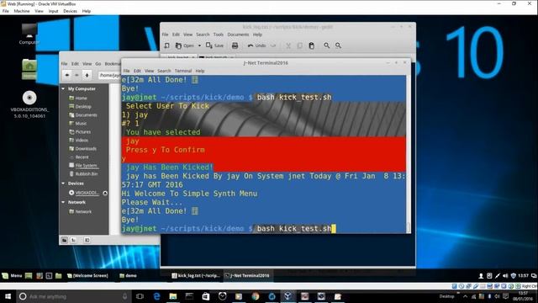Click the Open button in gedit toolbar
The height and width of the screenshot is (303, 538).
[x=185, y=45]
